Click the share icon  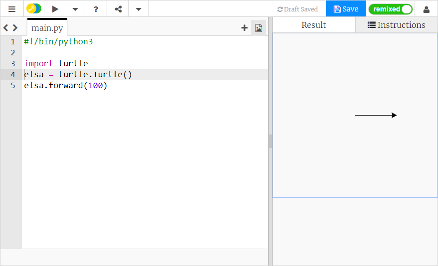(x=118, y=9)
